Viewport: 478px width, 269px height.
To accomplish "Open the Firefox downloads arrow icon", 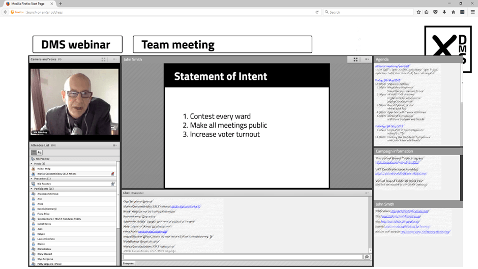I will [x=444, y=12].
